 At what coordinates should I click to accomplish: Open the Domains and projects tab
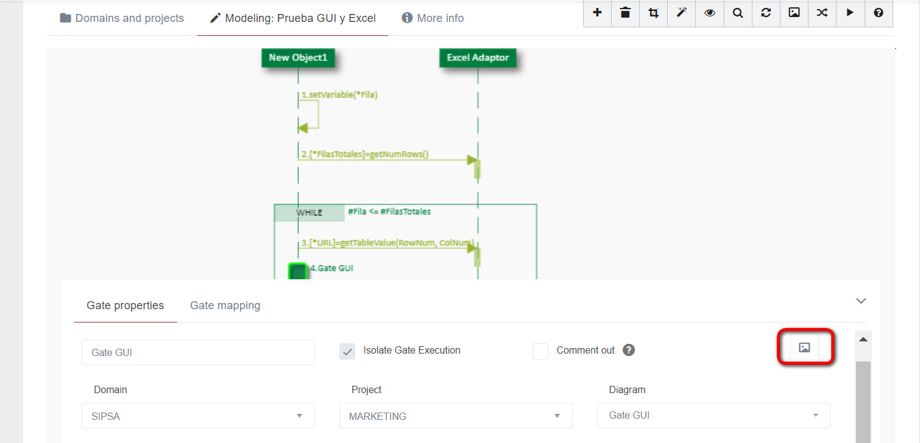122,18
